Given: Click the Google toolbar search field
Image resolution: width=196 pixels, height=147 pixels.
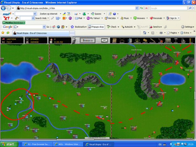Looking at the screenshot, I should tap(29, 27).
